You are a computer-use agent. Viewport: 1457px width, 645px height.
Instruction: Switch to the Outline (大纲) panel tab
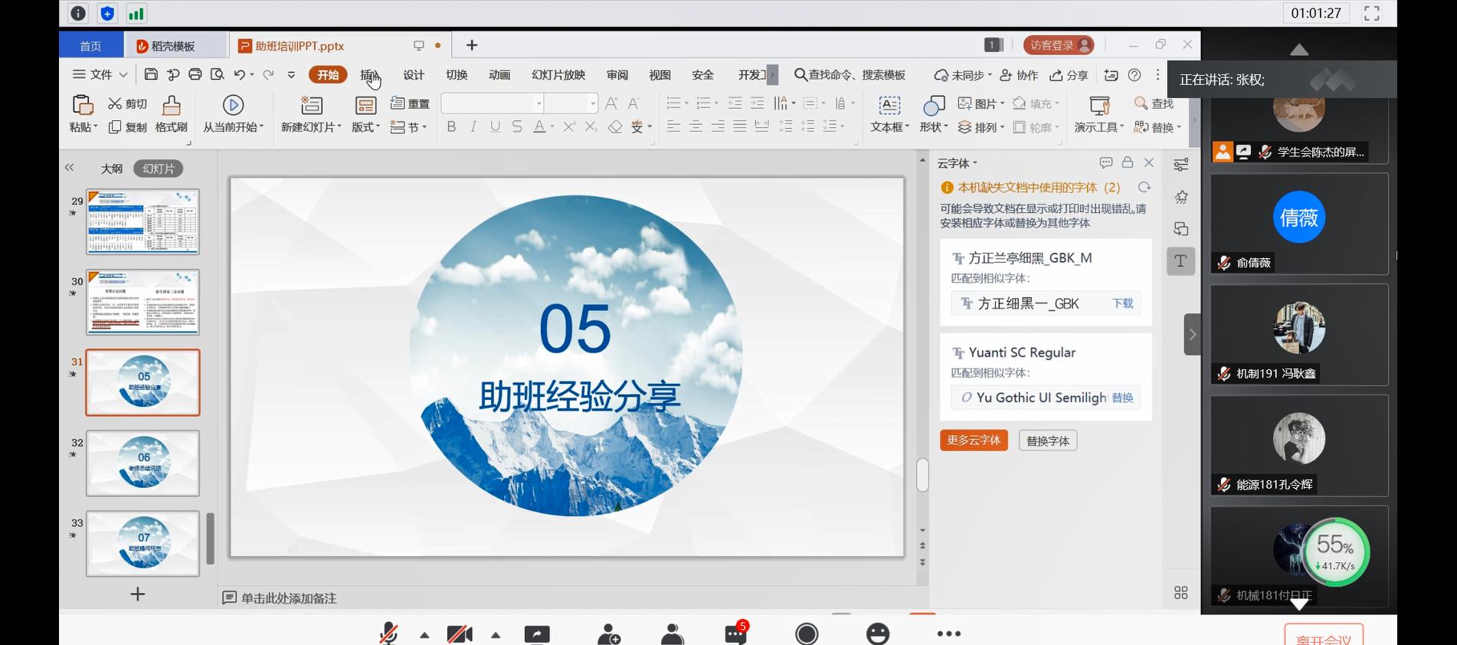point(112,169)
